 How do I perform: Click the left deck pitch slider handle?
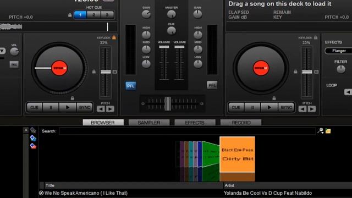point(106,72)
